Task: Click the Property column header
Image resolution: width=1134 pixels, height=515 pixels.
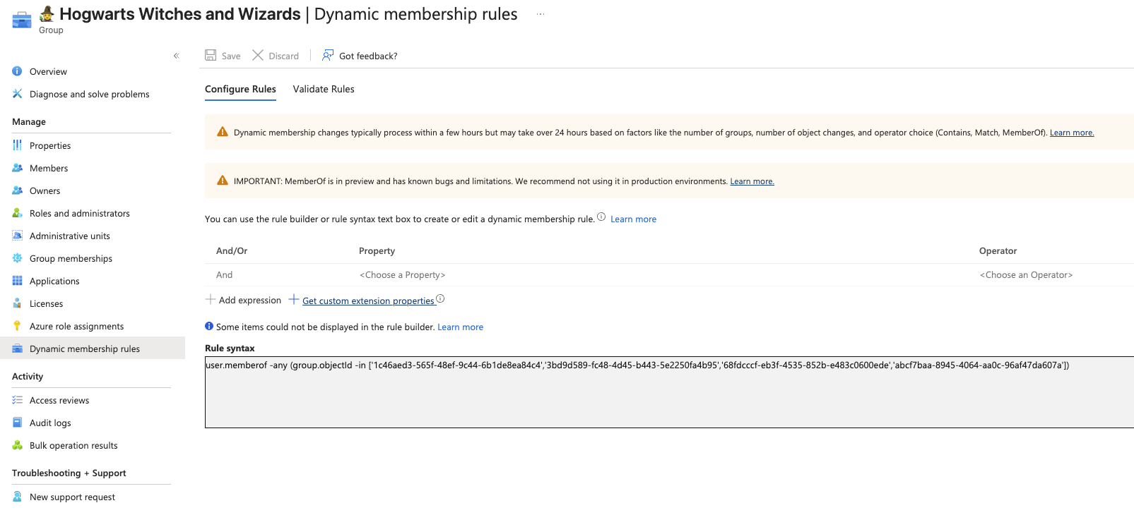Action: pos(377,251)
